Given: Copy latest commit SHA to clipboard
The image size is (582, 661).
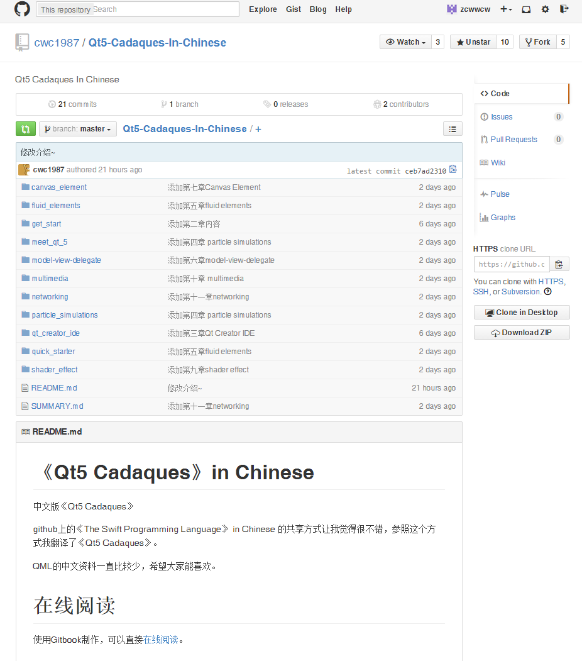Looking at the screenshot, I should click(453, 169).
